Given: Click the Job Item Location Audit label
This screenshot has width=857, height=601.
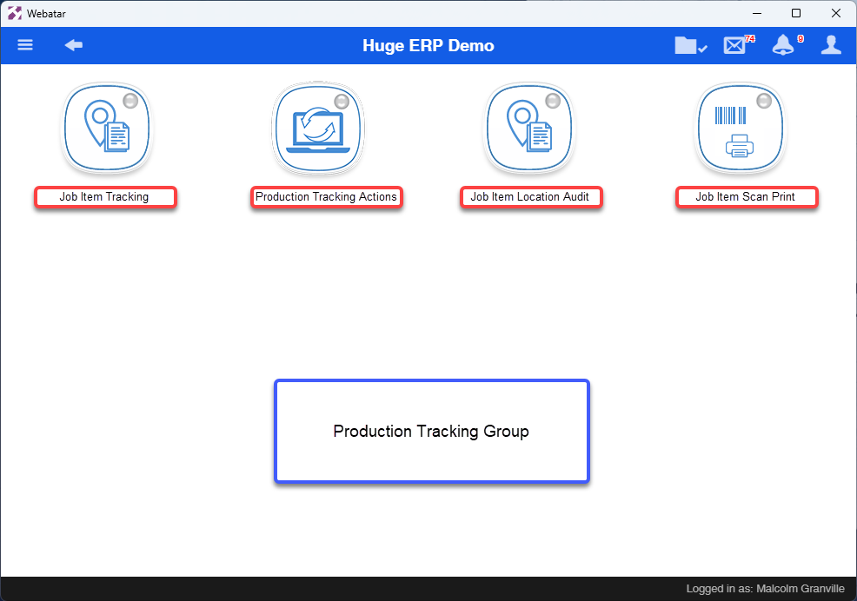Looking at the screenshot, I should [531, 197].
